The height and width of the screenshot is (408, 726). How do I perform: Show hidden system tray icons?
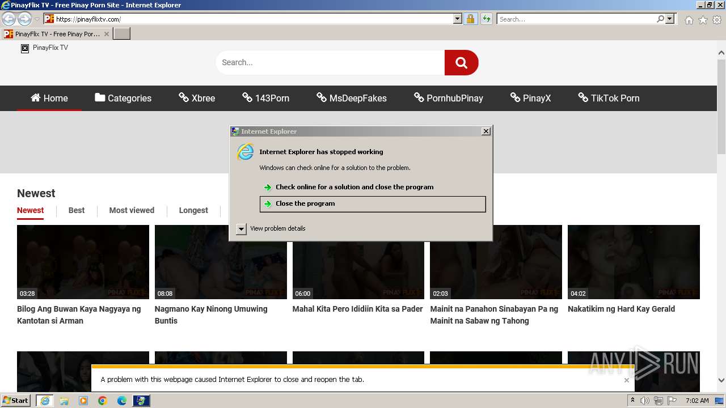632,401
